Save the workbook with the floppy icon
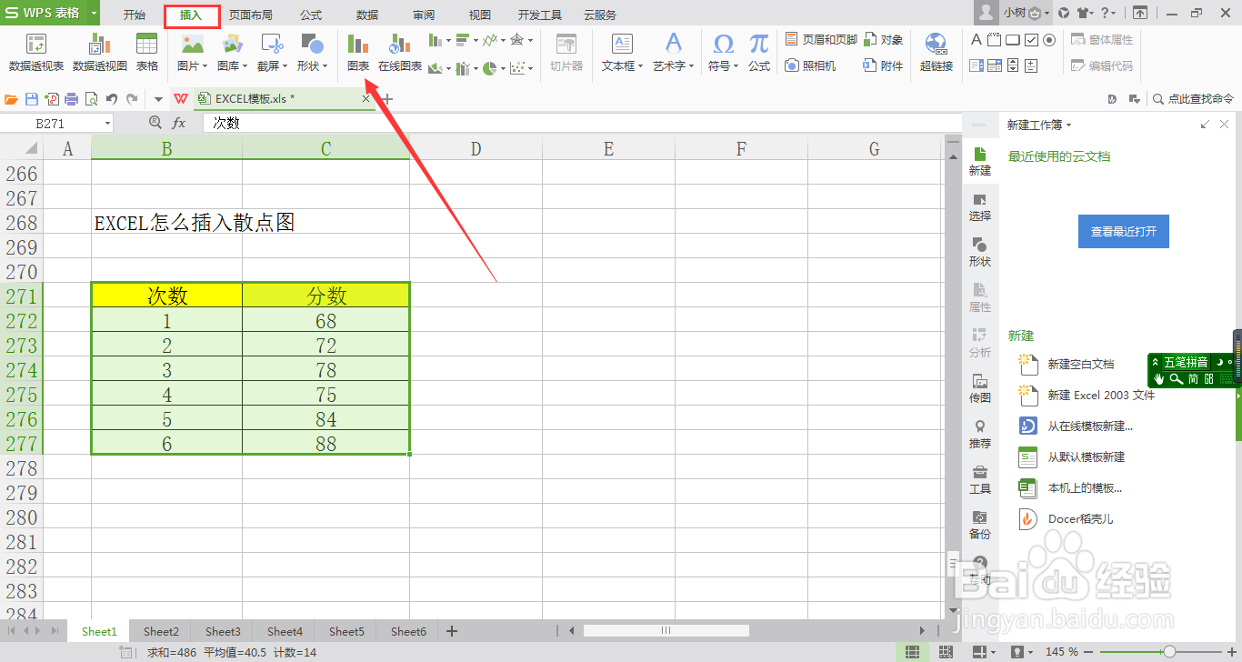 (x=32, y=99)
